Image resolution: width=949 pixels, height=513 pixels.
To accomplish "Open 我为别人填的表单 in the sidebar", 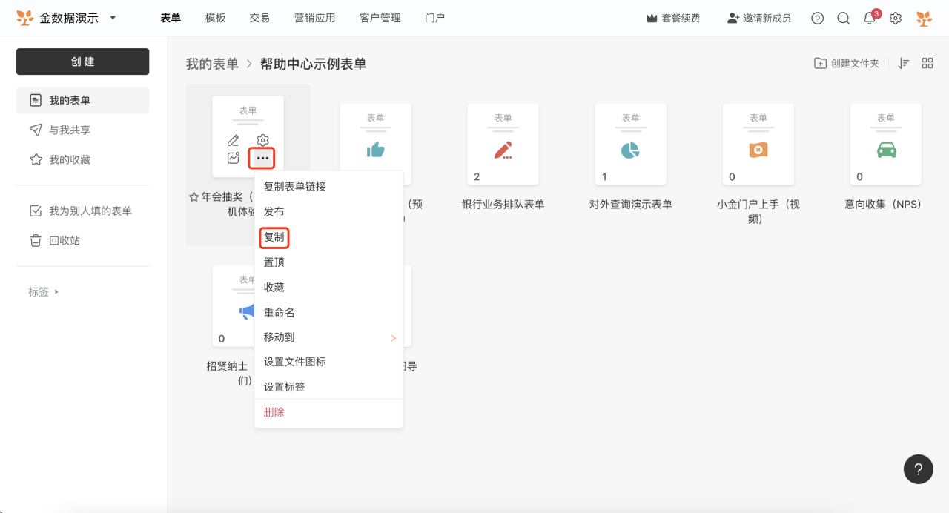I will pos(83,211).
